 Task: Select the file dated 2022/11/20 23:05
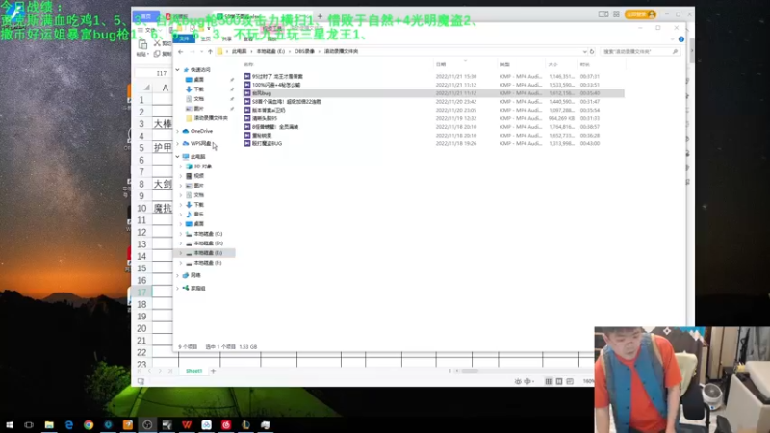[434, 110]
